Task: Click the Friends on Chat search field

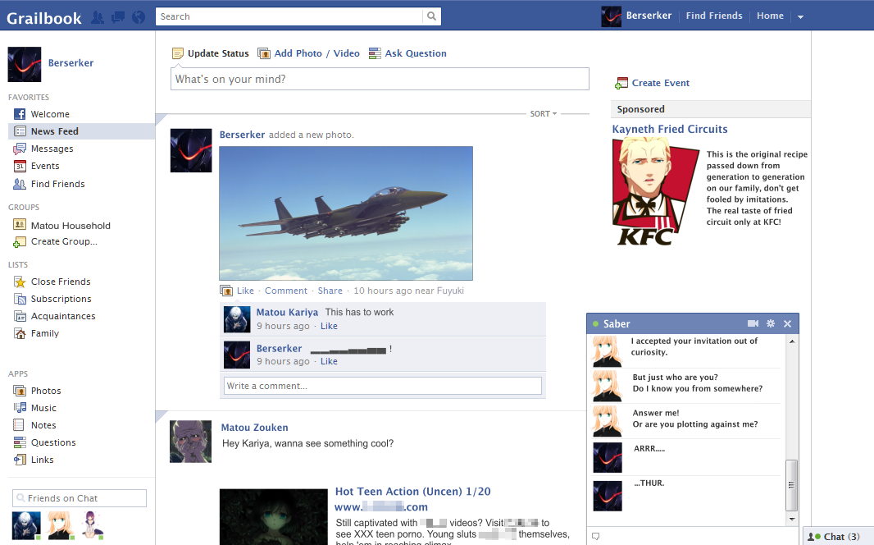Action: [x=80, y=498]
